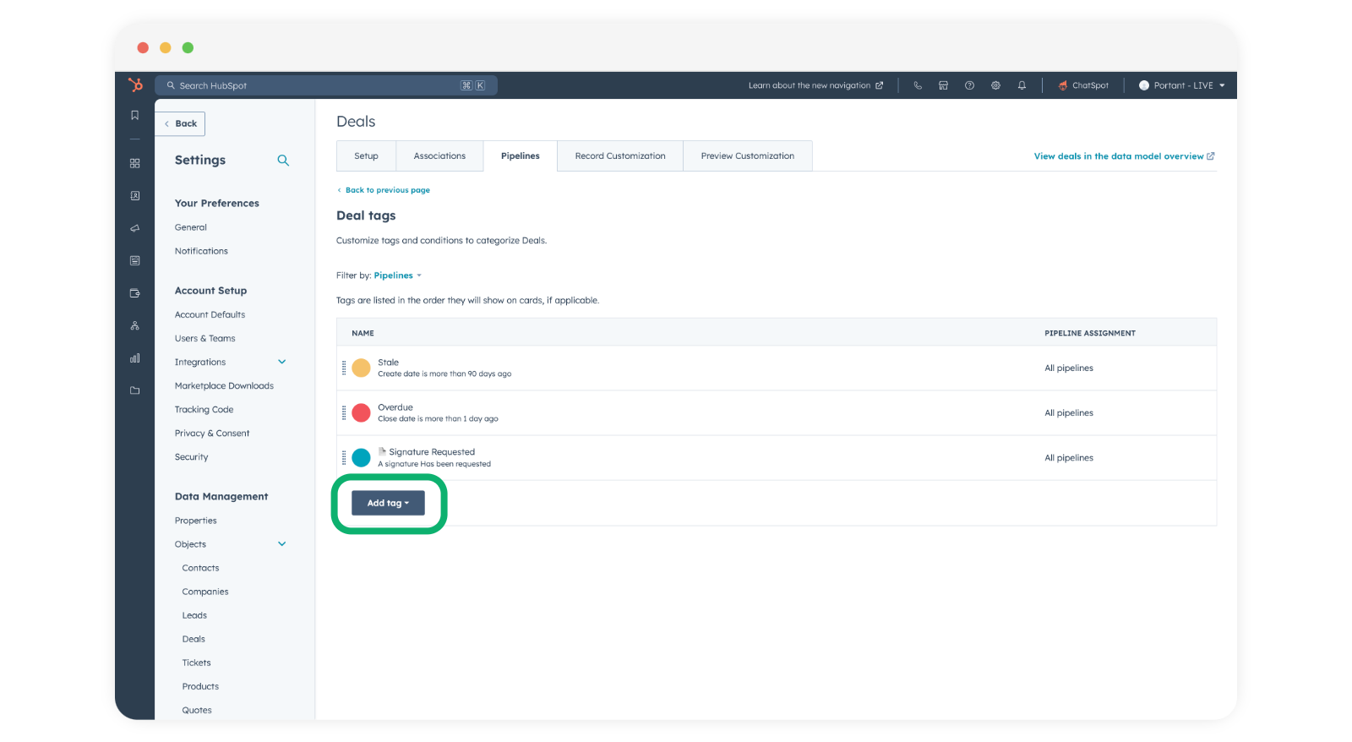This screenshot has height=742, width=1352.
Task: Click the help question mark icon
Action: [969, 85]
